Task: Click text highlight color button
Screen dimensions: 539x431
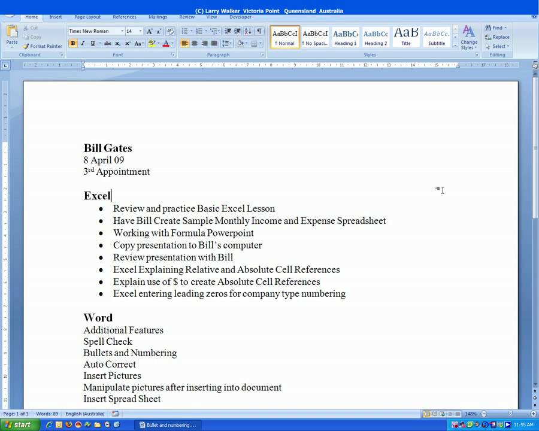Action: [152, 43]
